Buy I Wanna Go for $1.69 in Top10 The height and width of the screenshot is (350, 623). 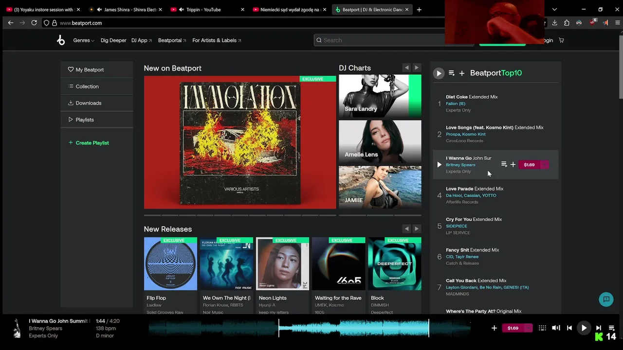[x=529, y=165]
